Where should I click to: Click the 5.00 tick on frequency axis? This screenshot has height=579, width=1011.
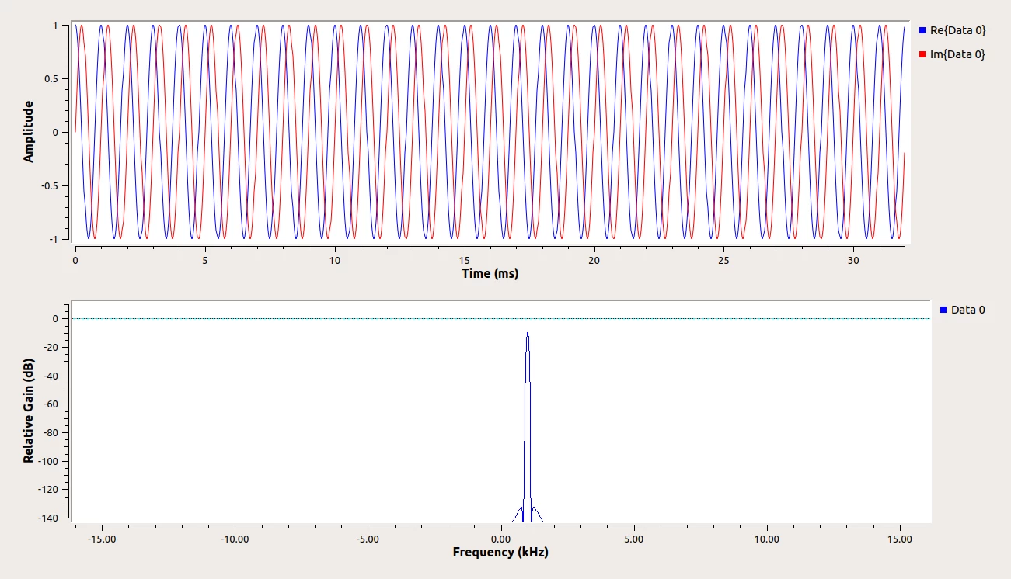[634, 539]
